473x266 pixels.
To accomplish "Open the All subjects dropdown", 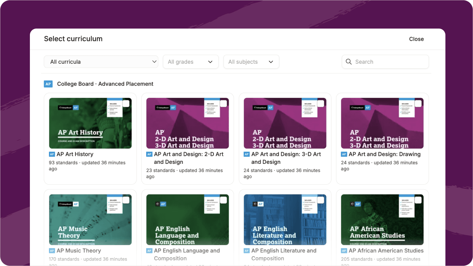I will click(251, 62).
